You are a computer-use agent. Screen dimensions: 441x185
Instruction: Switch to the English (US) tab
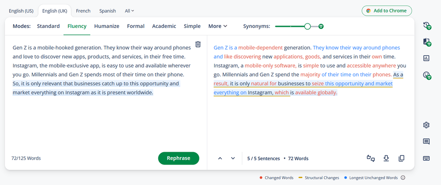[21, 11]
